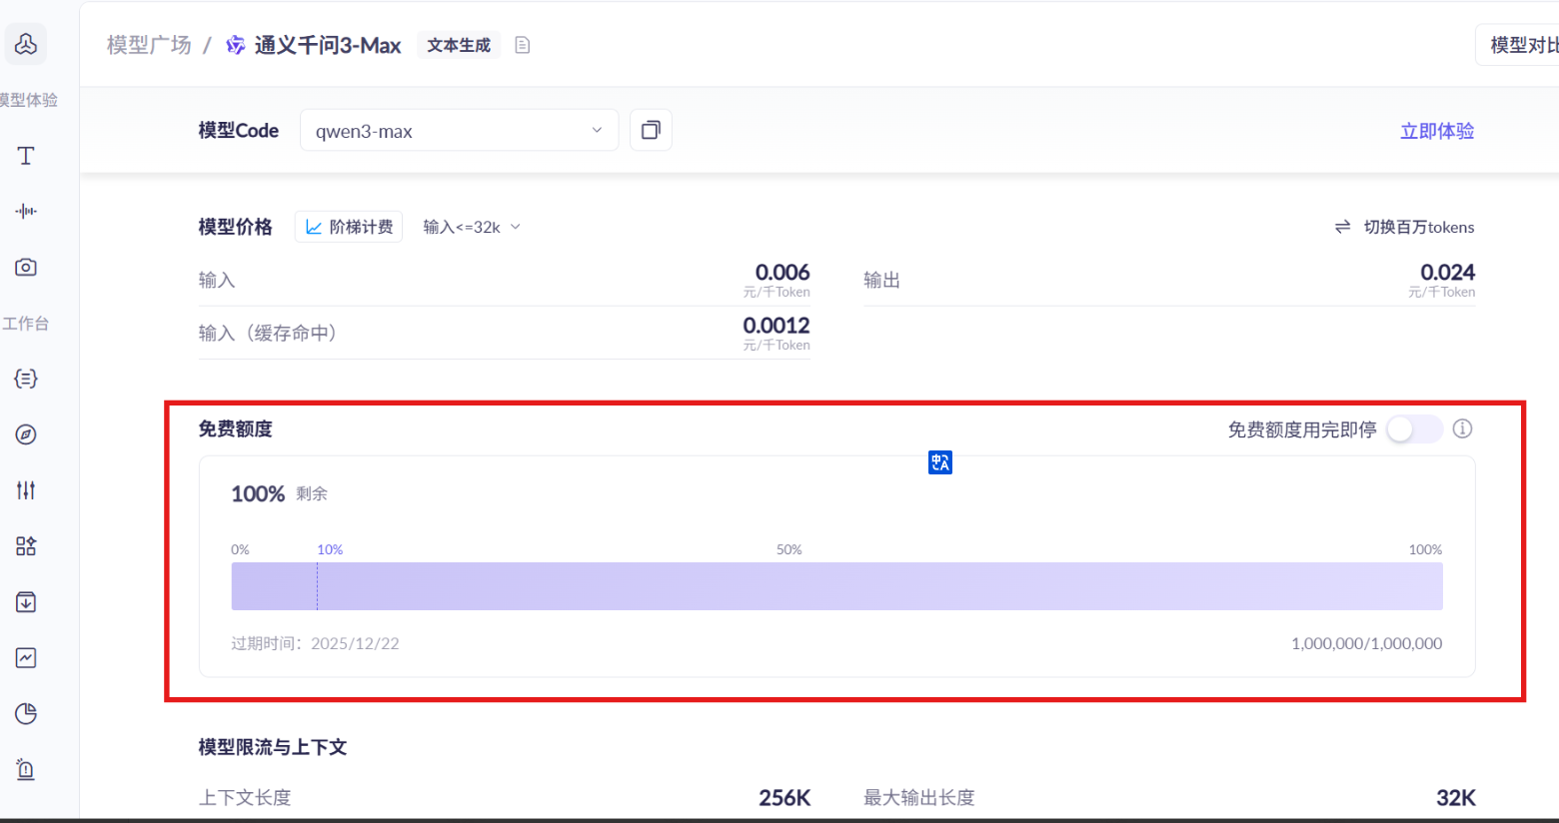Click the 免费额度 heading
Screen dimensions: 1559x823
235,428
